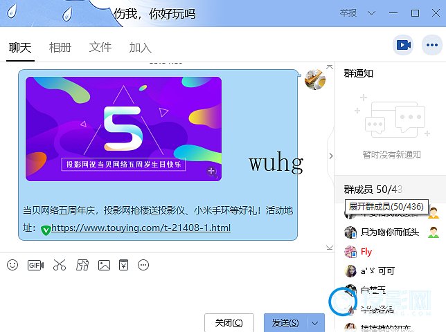
Task: Click the magnify plus icon on image
Action: pos(212,172)
